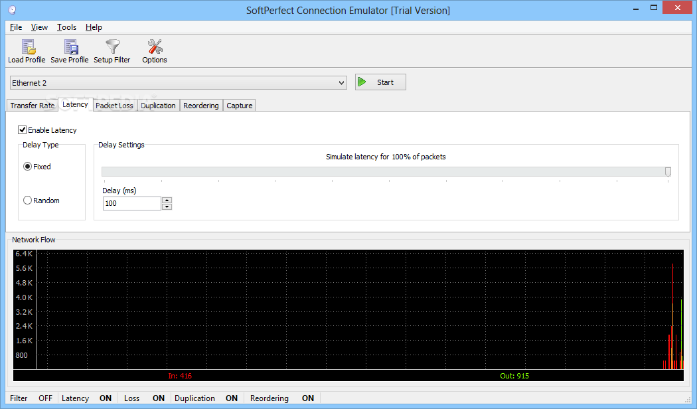697x409 pixels.
Task: Select the Latency tab
Action: click(x=75, y=104)
